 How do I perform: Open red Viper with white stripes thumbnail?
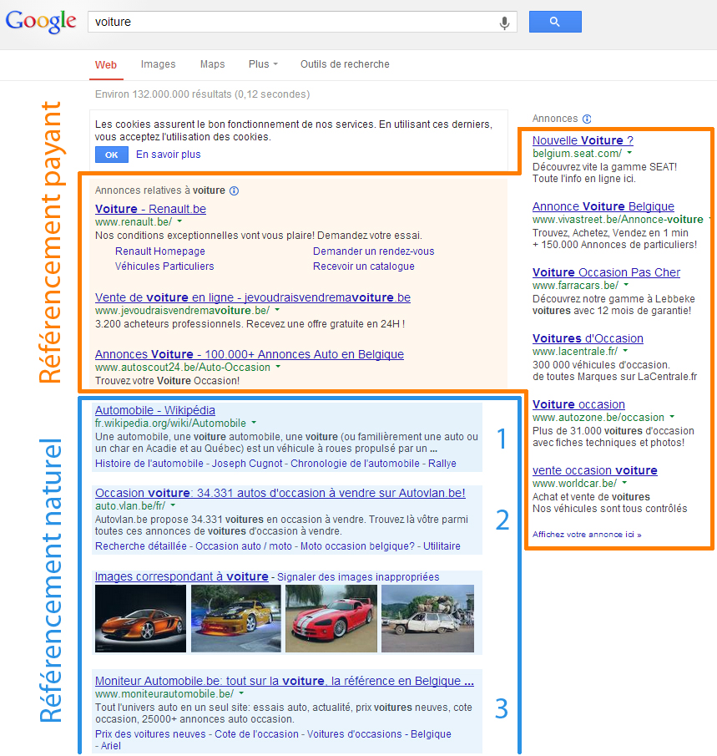pyautogui.click(x=331, y=619)
